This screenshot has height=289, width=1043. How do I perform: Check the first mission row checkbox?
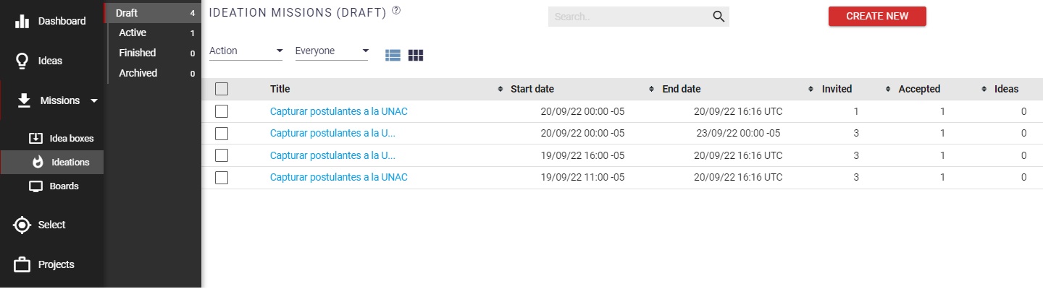tap(222, 111)
